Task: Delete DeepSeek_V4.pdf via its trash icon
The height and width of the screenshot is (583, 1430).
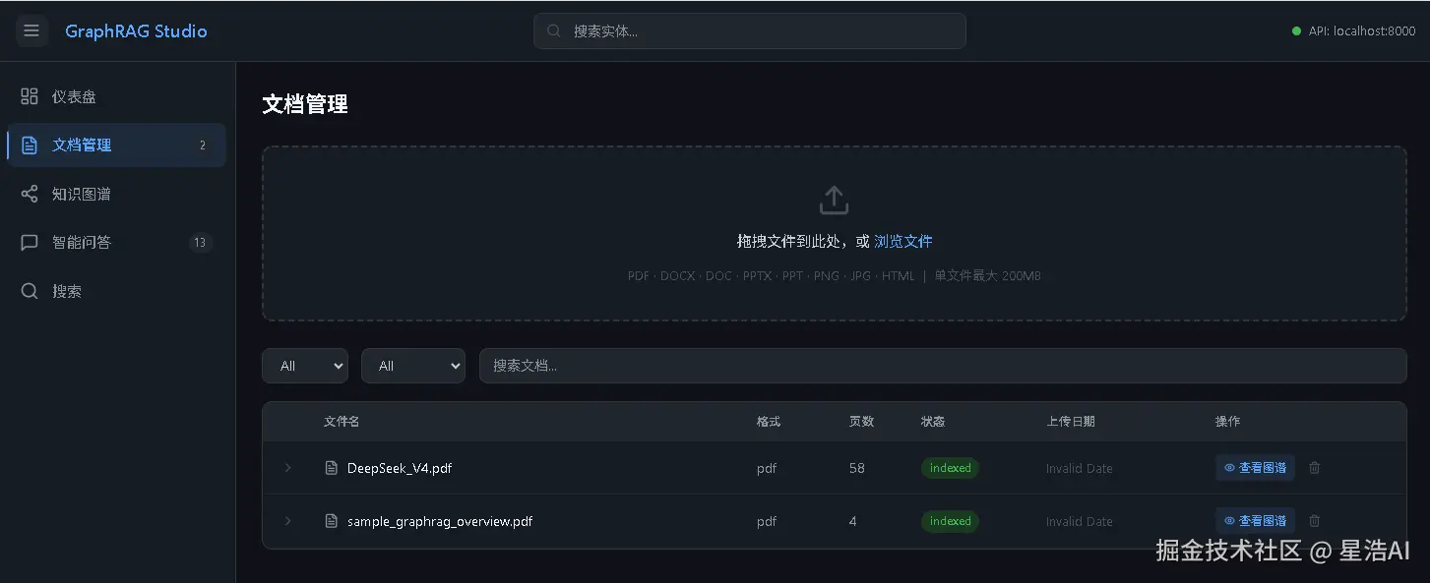Action: tap(1314, 468)
